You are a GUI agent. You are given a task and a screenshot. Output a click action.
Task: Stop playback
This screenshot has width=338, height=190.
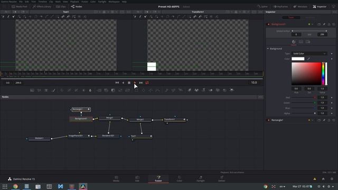(129, 83)
